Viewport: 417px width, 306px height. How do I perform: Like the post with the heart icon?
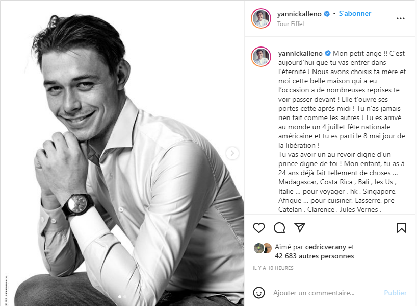pos(259,228)
